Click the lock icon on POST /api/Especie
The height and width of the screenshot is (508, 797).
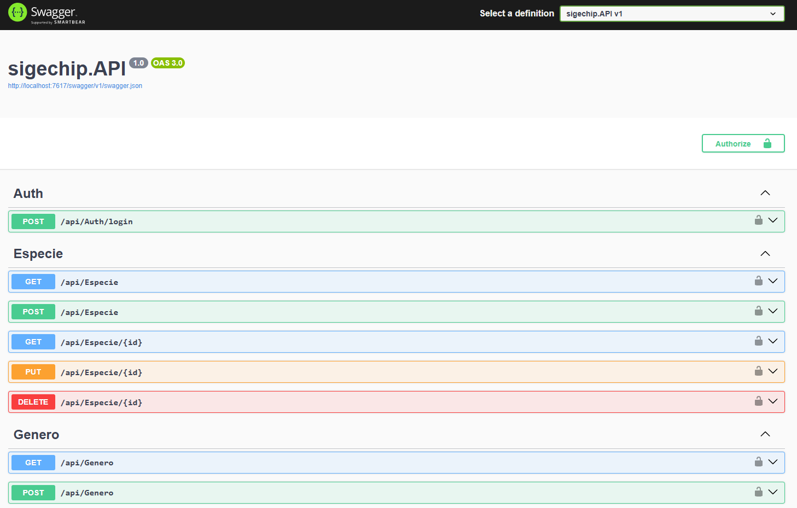click(759, 311)
